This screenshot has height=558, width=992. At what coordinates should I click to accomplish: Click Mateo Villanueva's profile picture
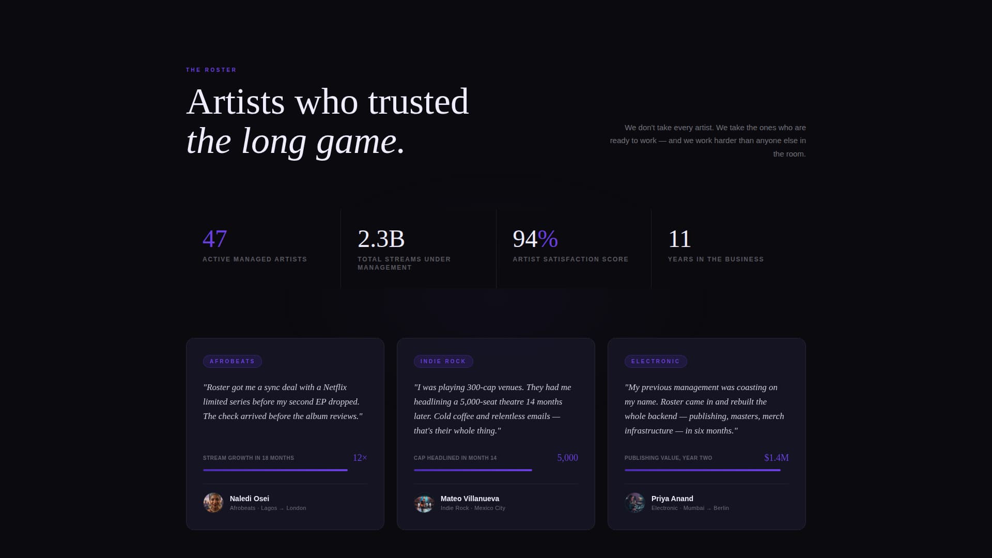coord(424,503)
